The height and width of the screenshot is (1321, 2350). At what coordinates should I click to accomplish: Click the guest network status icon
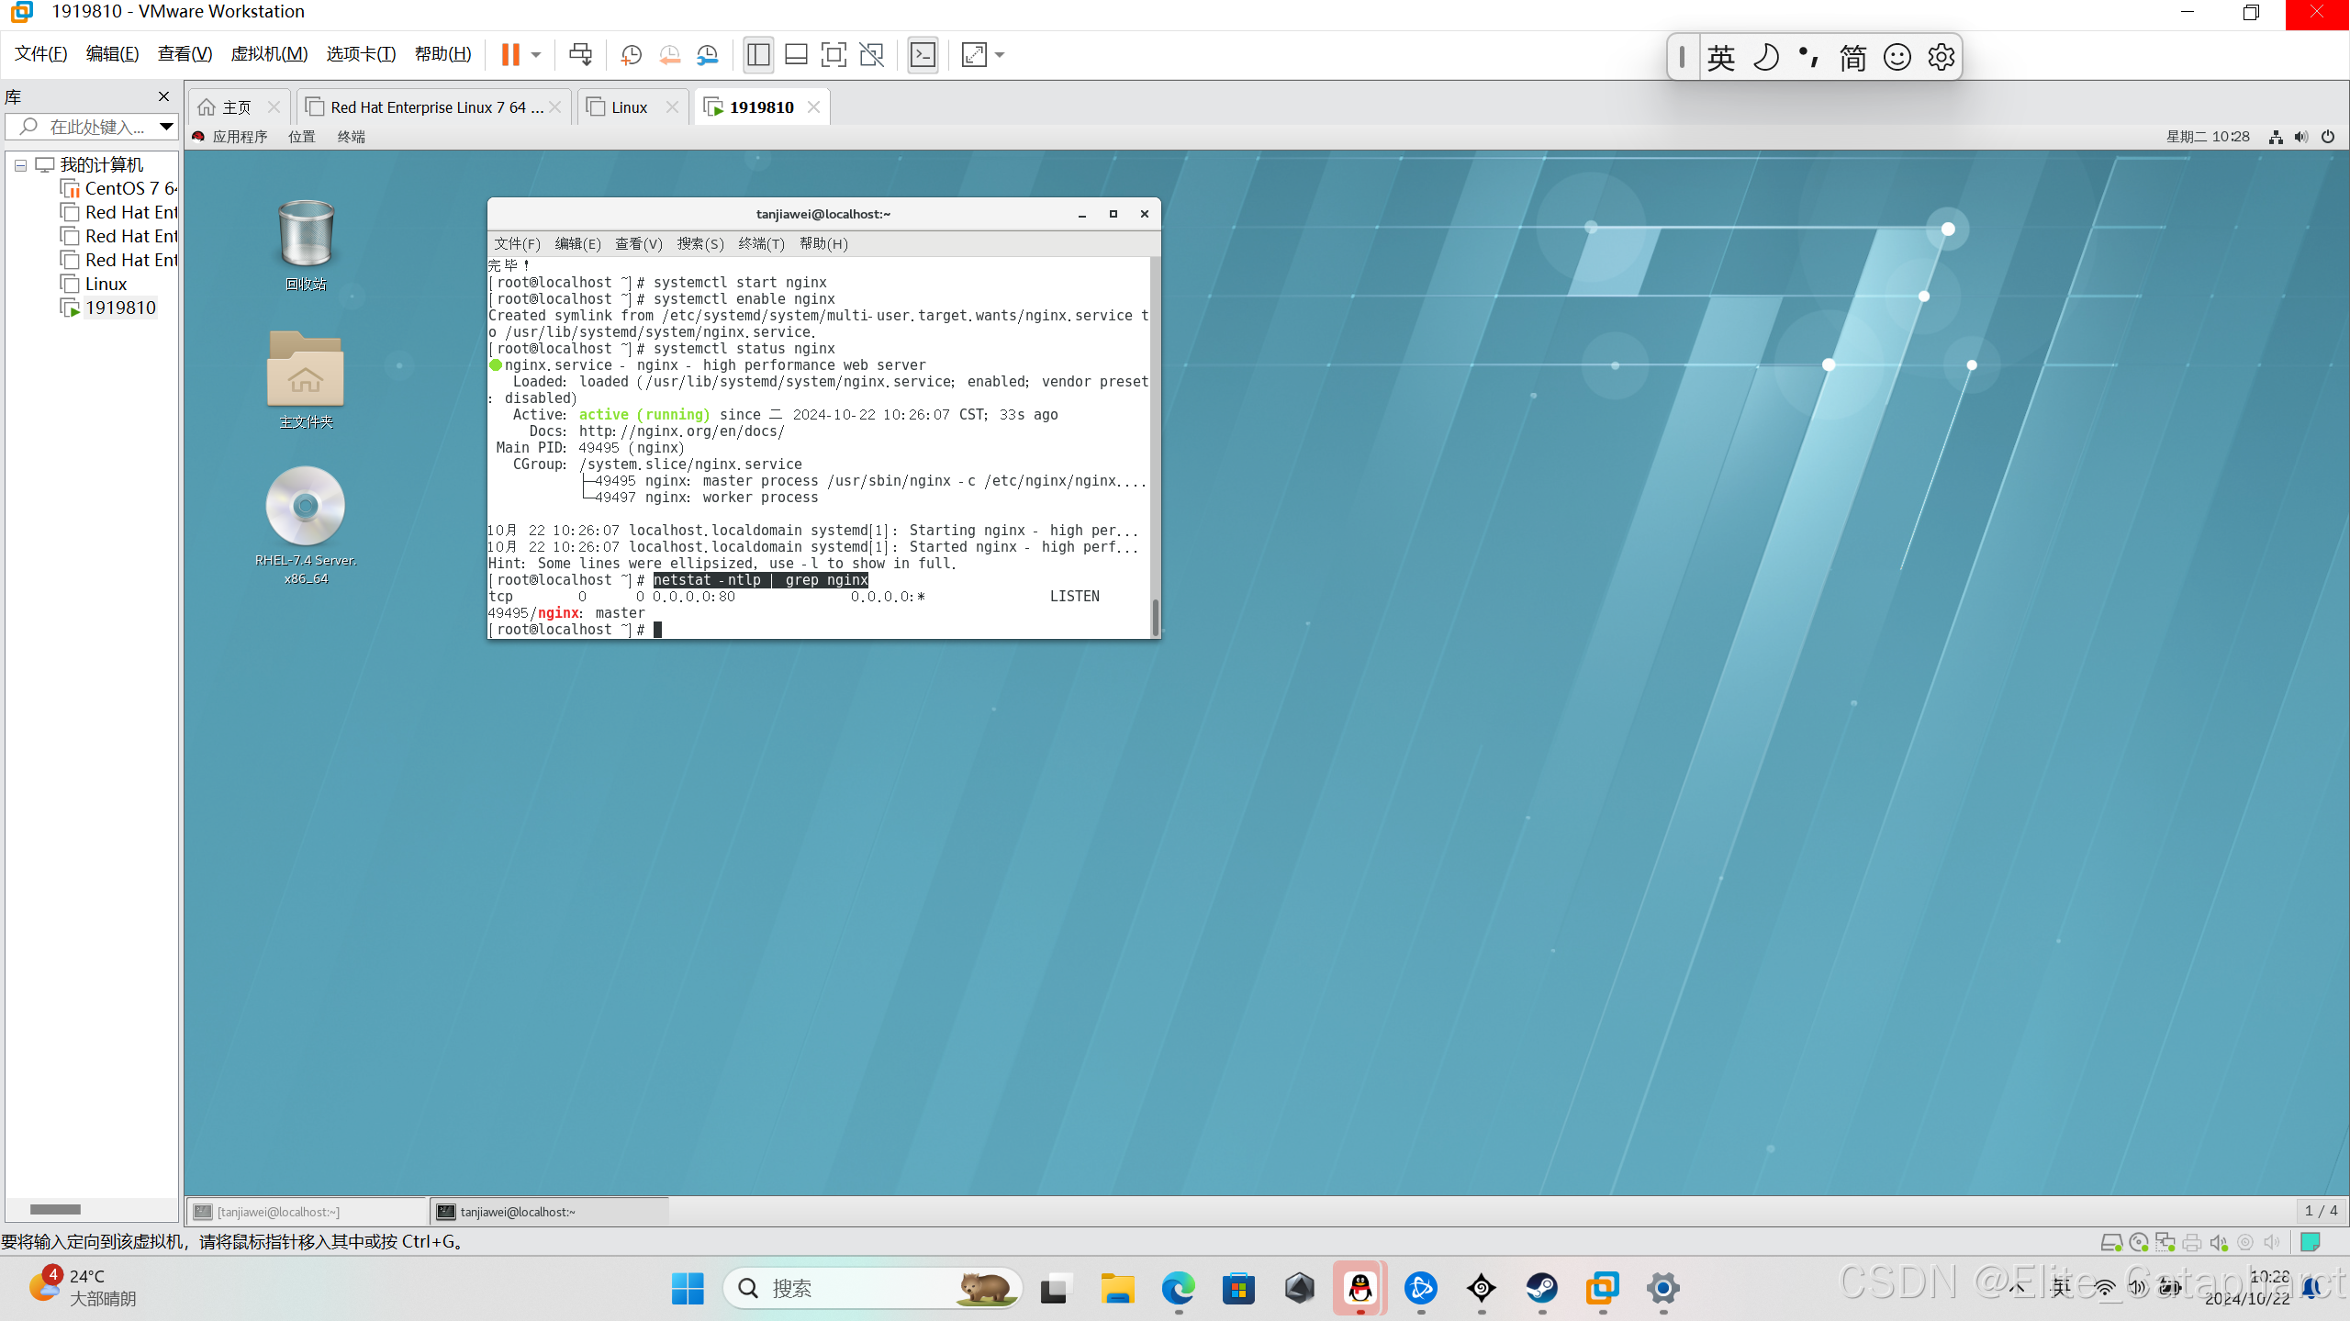(x=2276, y=137)
